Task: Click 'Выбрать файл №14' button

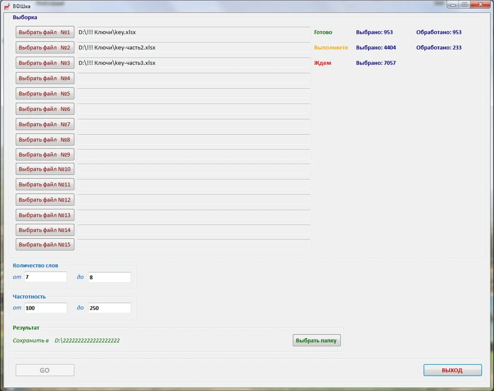Action: (x=45, y=230)
